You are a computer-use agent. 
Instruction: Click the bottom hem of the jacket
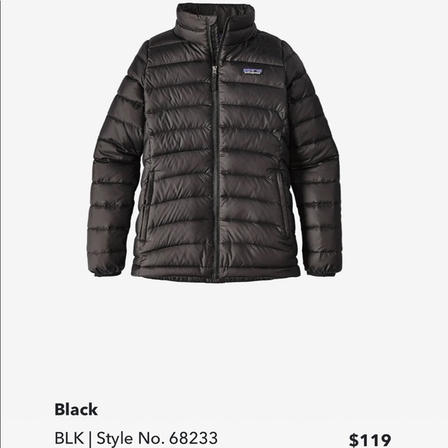point(216,275)
